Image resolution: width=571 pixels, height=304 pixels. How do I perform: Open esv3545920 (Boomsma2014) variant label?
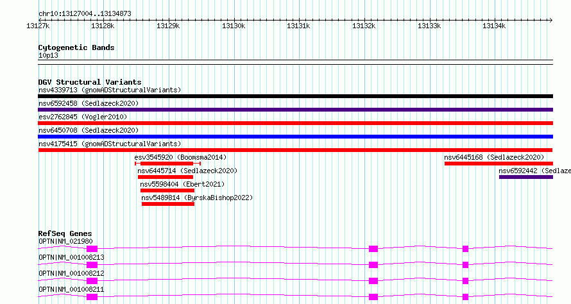point(181,157)
